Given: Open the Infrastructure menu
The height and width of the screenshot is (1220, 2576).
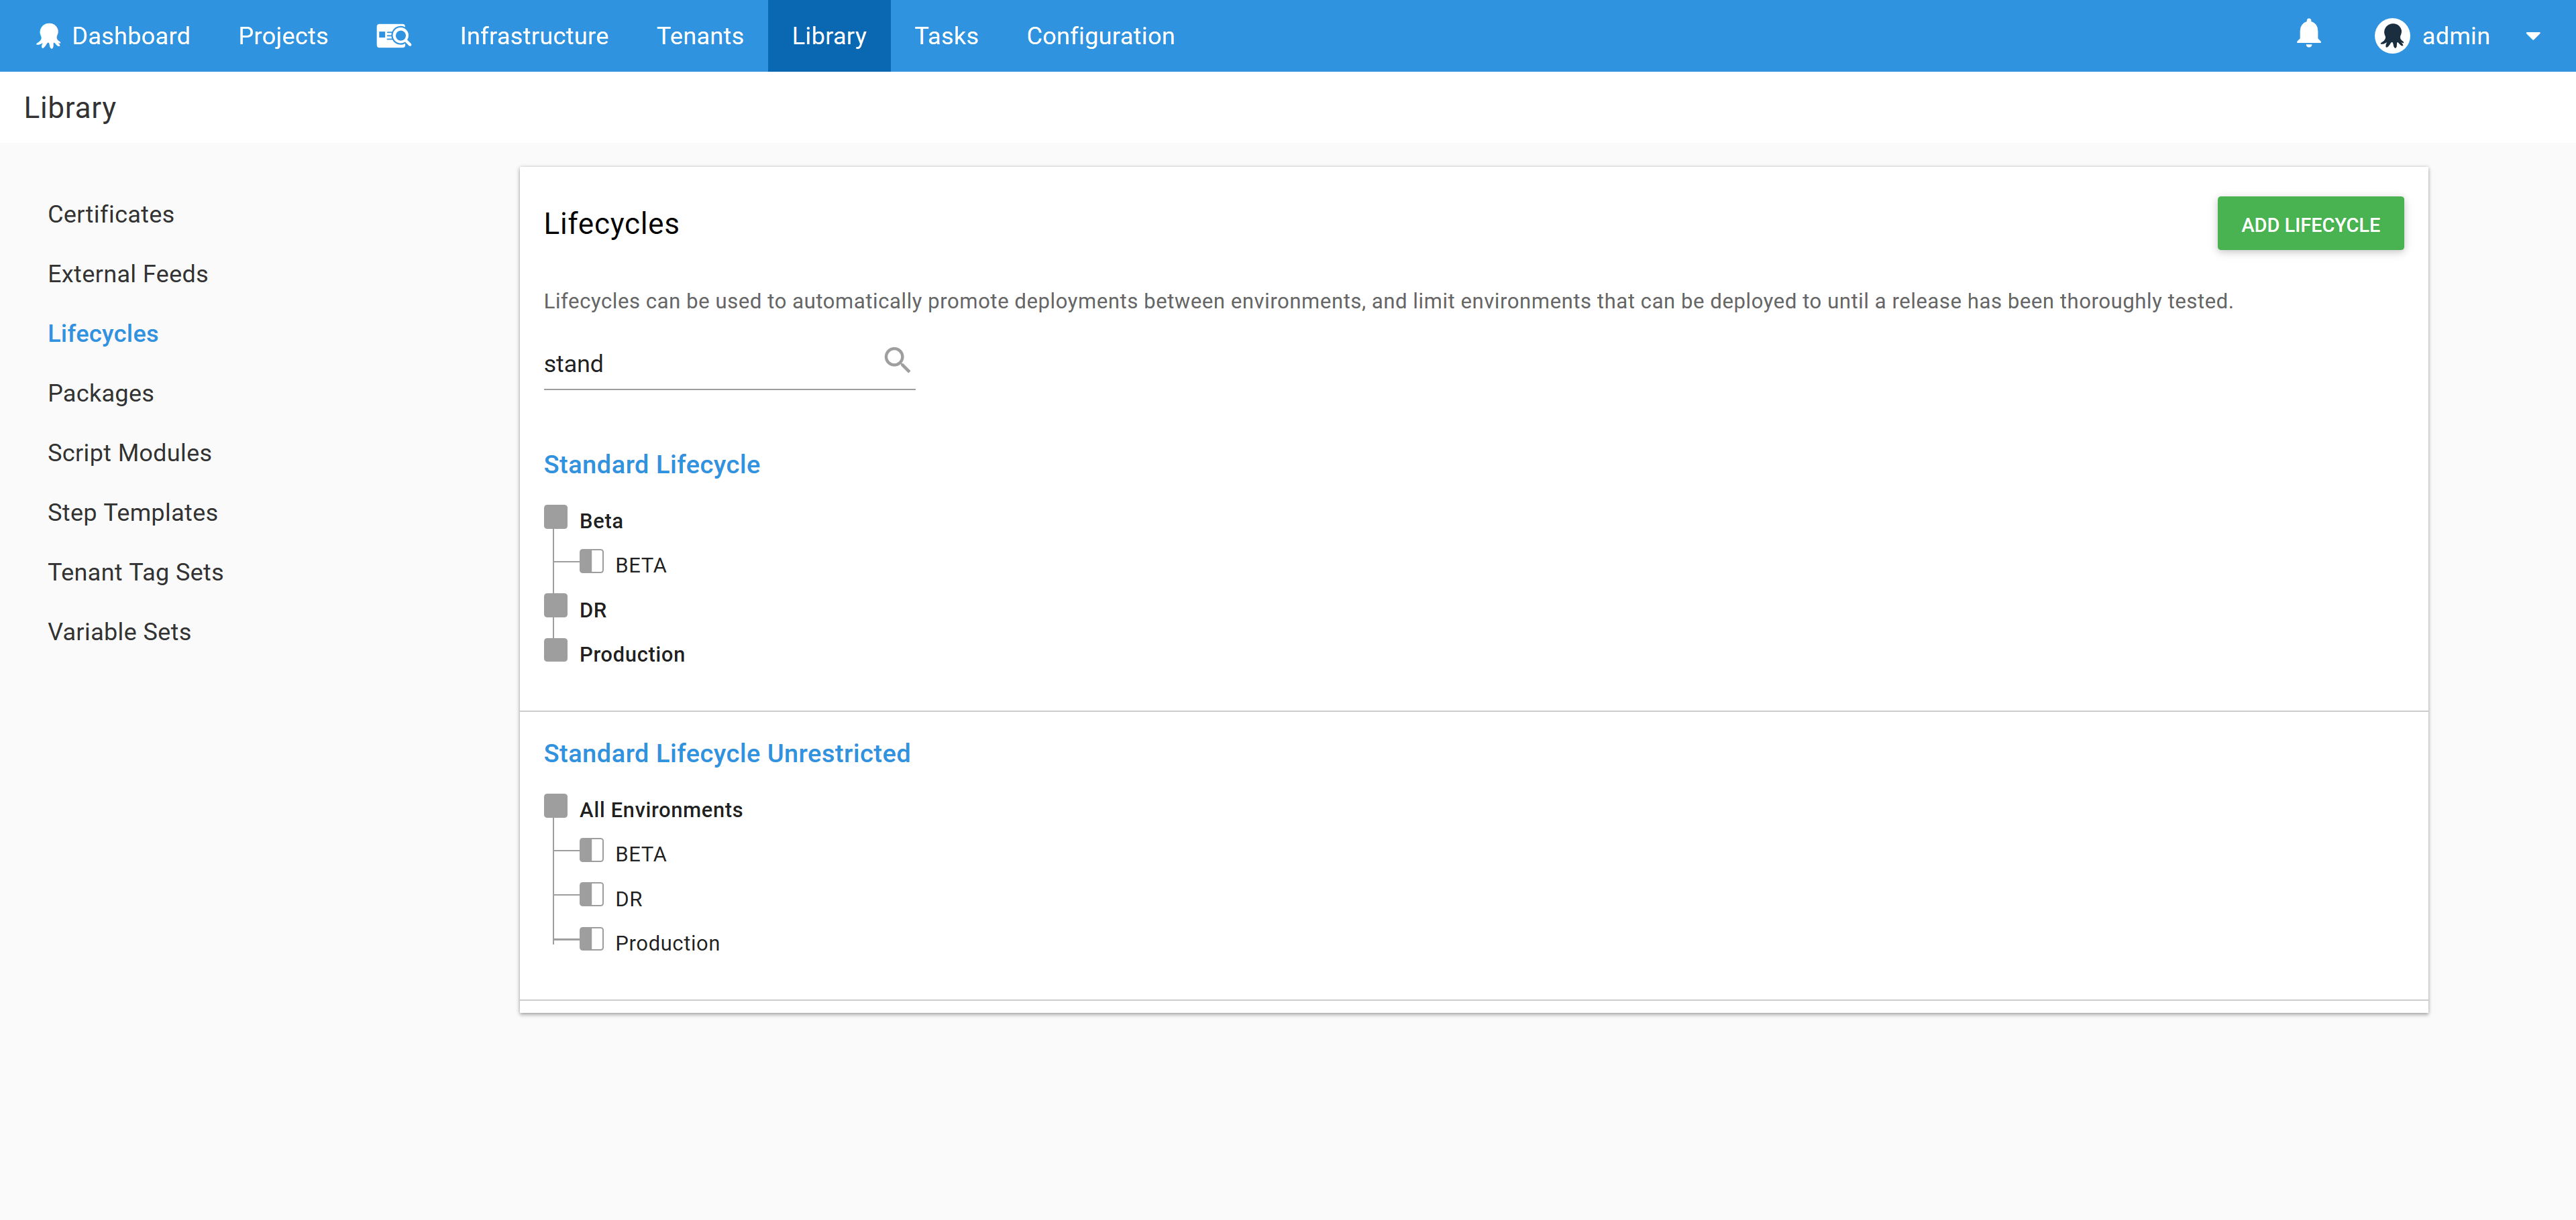Looking at the screenshot, I should (x=533, y=36).
